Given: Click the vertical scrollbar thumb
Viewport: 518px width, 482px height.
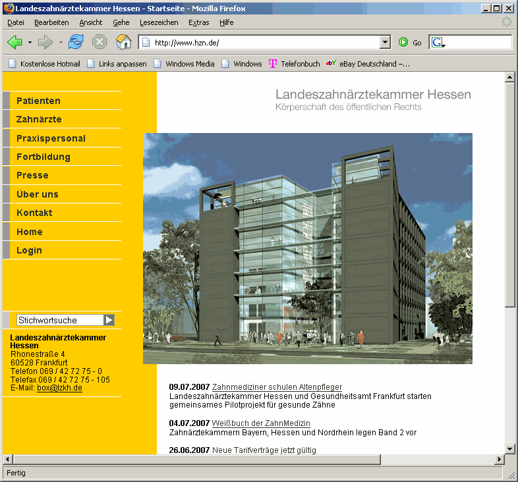Looking at the screenshot, I should (509, 195).
